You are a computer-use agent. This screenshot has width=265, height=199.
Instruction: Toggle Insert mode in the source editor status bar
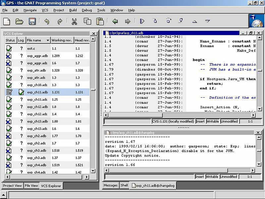tap(200, 122)
